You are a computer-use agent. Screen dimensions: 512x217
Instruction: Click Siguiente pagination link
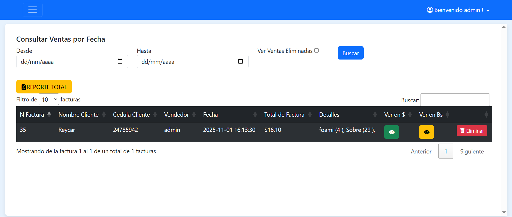[x=472, y=151]
